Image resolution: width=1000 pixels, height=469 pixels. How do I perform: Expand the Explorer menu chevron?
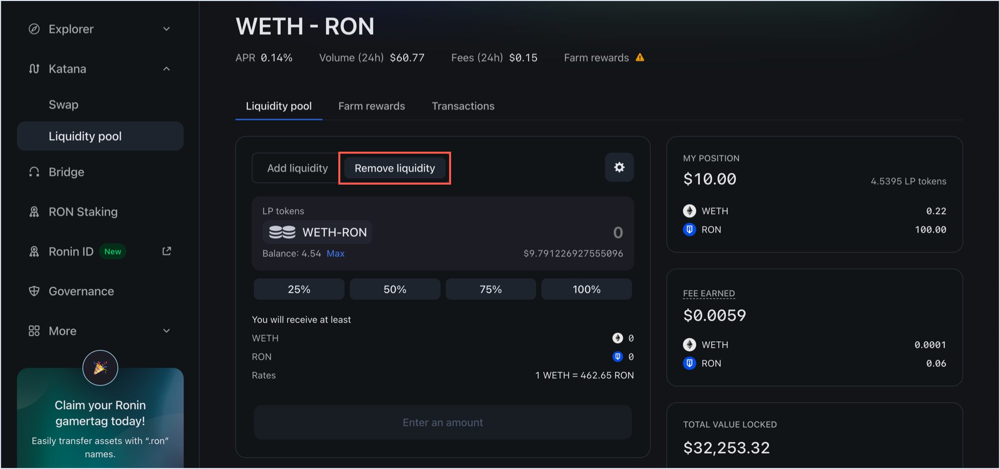(167, 29)
